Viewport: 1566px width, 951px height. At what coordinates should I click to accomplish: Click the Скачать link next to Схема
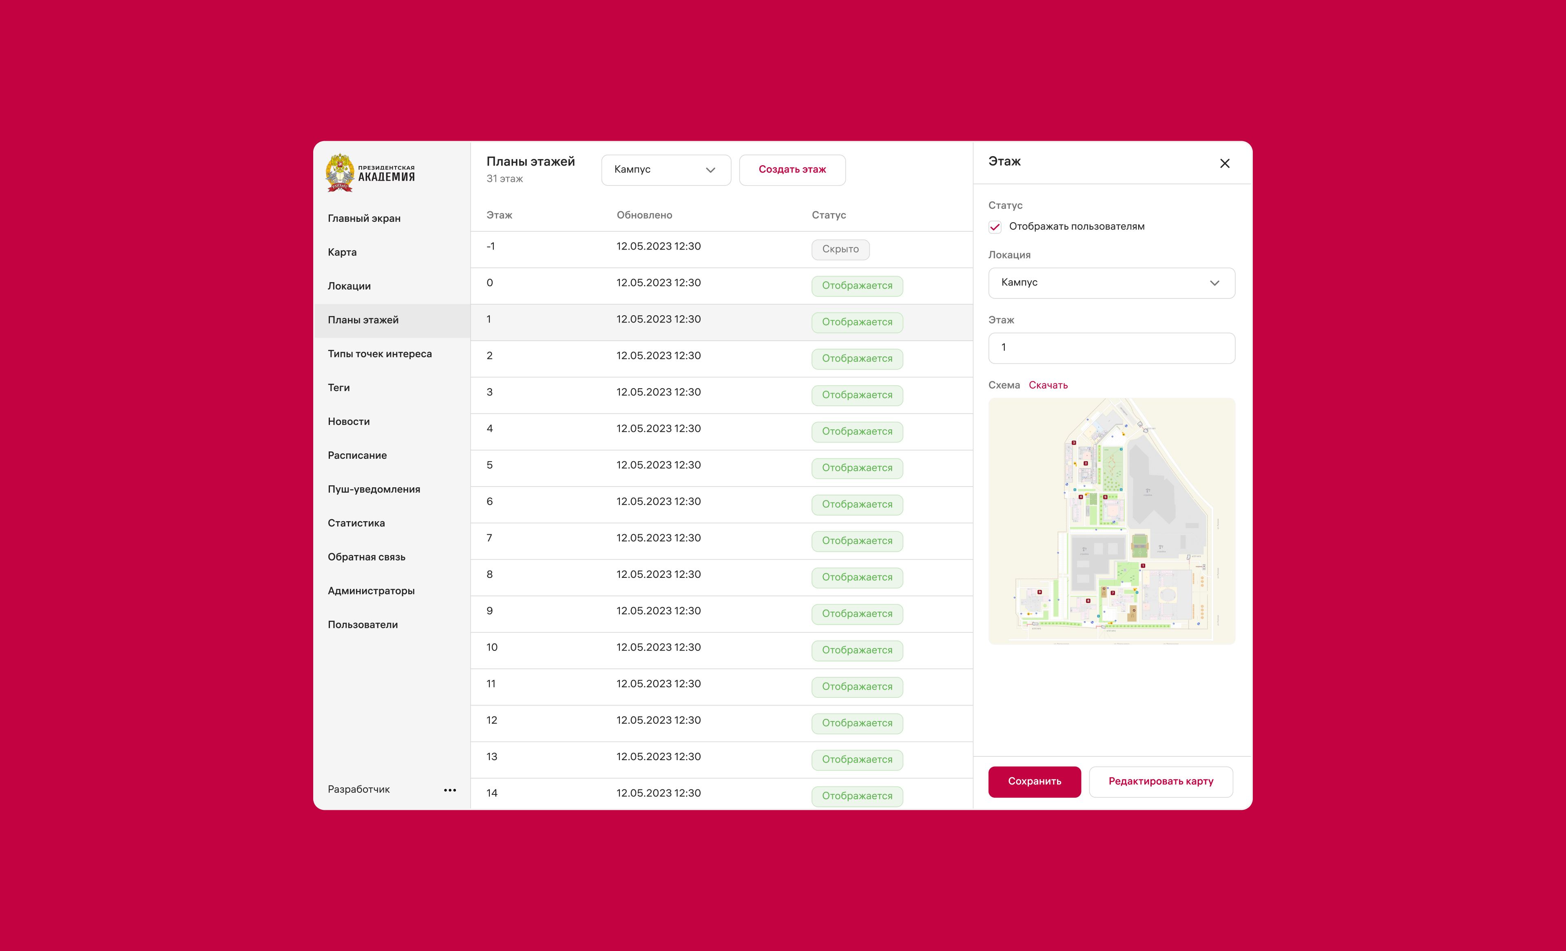[1048, 385]
